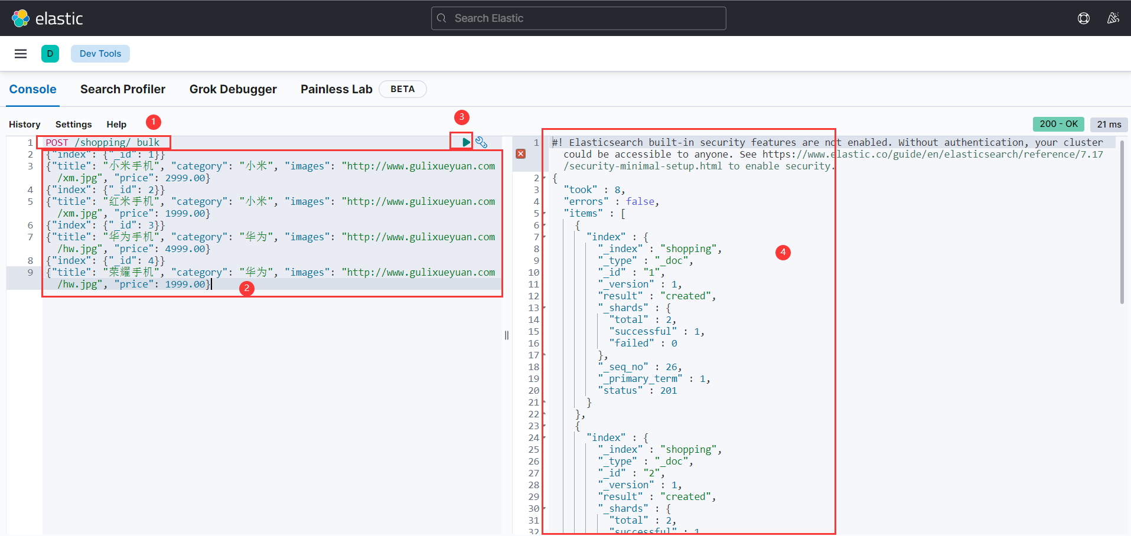
Task: Click the "_id" : "2" output line
Action: click(631, 473)
